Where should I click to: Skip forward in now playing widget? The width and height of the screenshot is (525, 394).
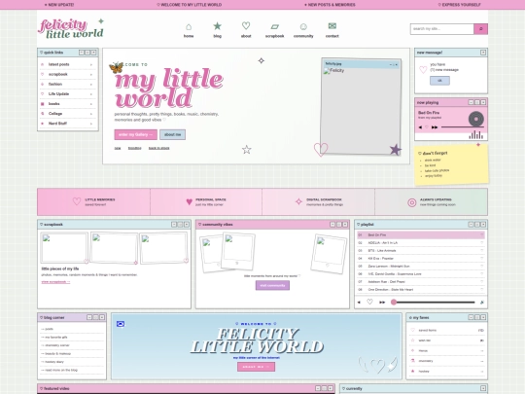click(435, 127)
